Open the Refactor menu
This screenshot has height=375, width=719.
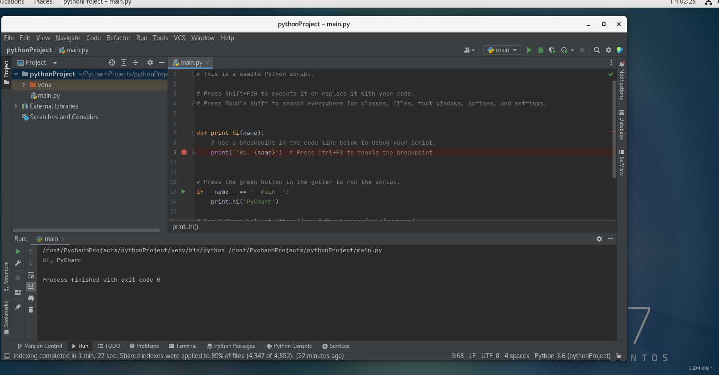click(118, 38)
